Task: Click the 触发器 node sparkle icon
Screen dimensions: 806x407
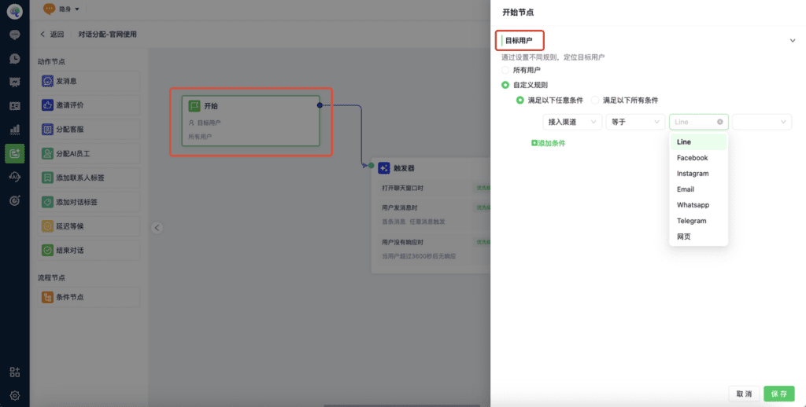Action: tap(384, 168)
